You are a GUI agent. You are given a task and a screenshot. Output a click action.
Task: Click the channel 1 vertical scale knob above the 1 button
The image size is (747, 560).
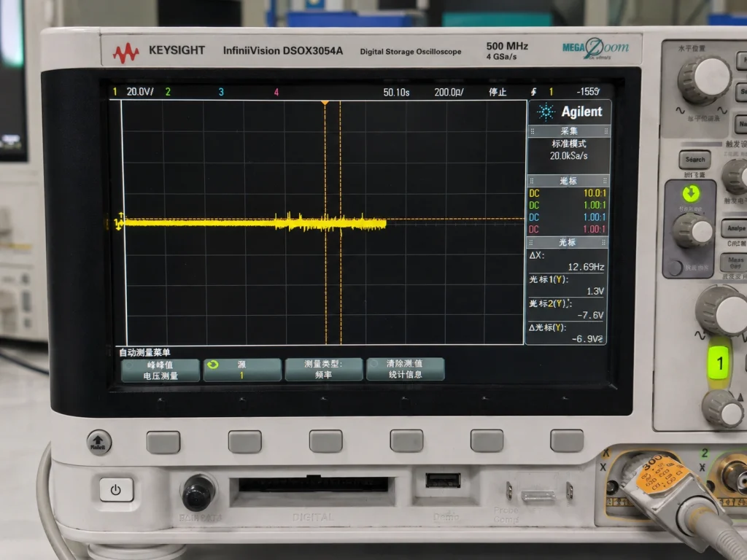coord(723,311)
